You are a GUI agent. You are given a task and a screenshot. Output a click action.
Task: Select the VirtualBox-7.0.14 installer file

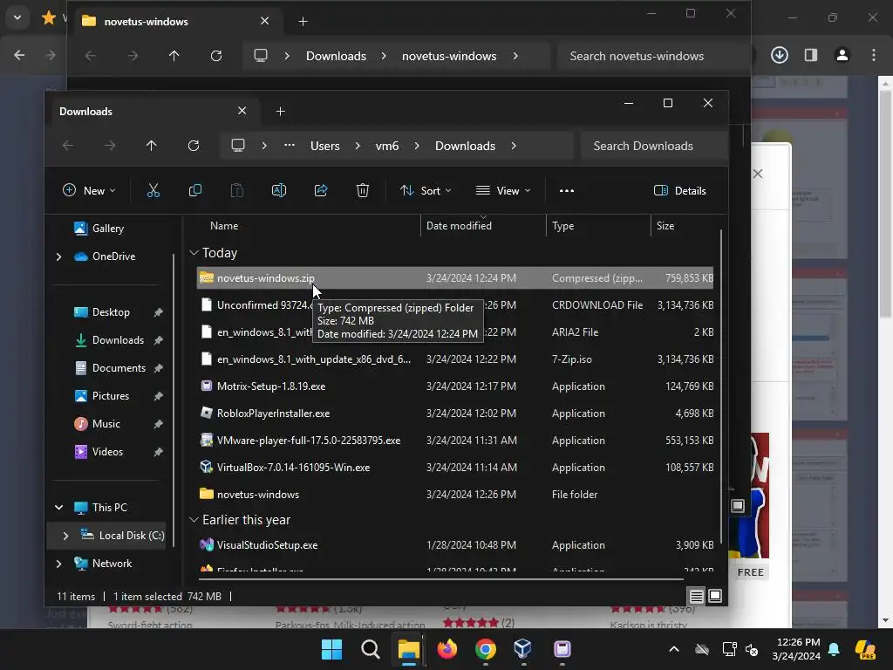[455, 468]
